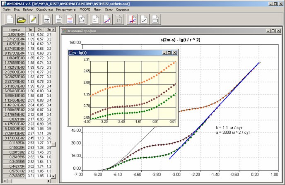The width and height of the screenshot is (285, 185).
Task: Maximize the 's - lg(t)' window
Action: pos(169,53)
